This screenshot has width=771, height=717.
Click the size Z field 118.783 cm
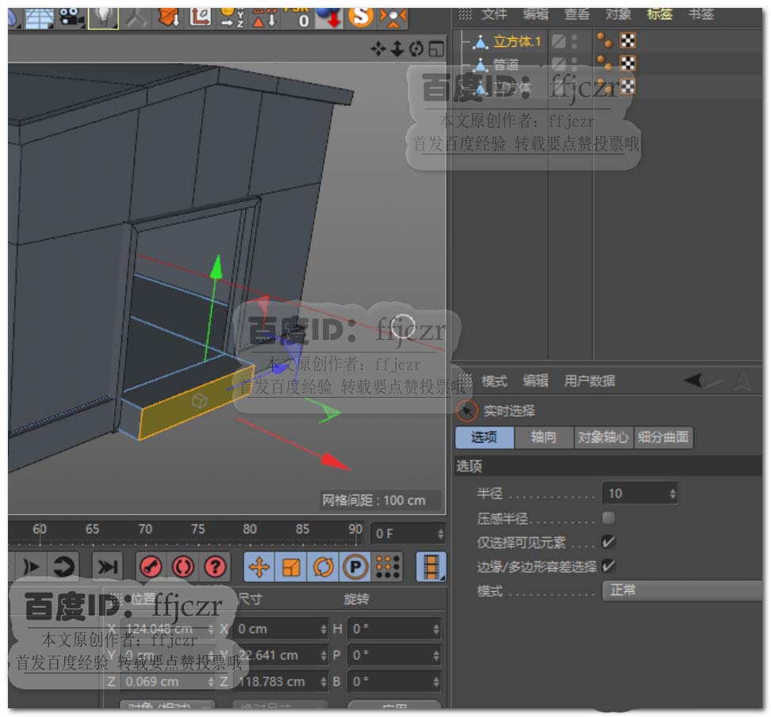[x=278, y=681]
